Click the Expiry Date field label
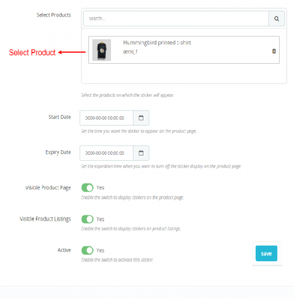The image size is (299, 299). [58, 152]
